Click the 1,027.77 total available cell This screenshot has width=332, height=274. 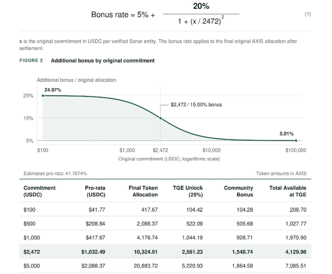296,224
